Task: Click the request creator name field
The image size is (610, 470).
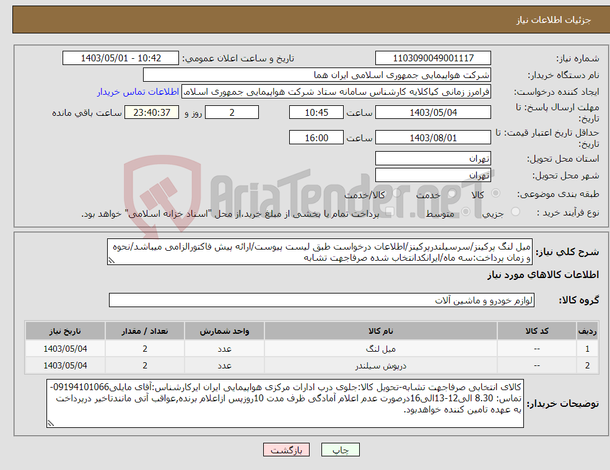Action: tap(336, 92)
